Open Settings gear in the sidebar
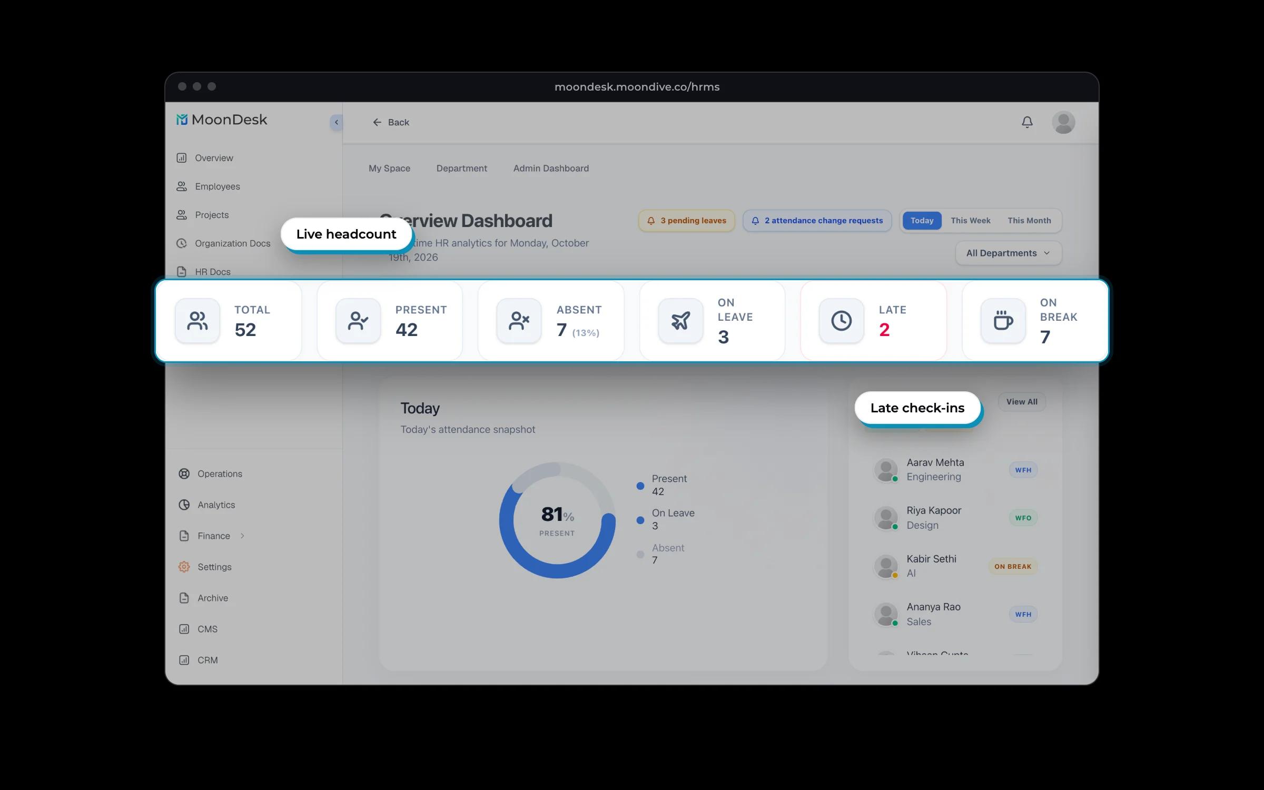The image size is (1264, 790). [x=184, y=567]
